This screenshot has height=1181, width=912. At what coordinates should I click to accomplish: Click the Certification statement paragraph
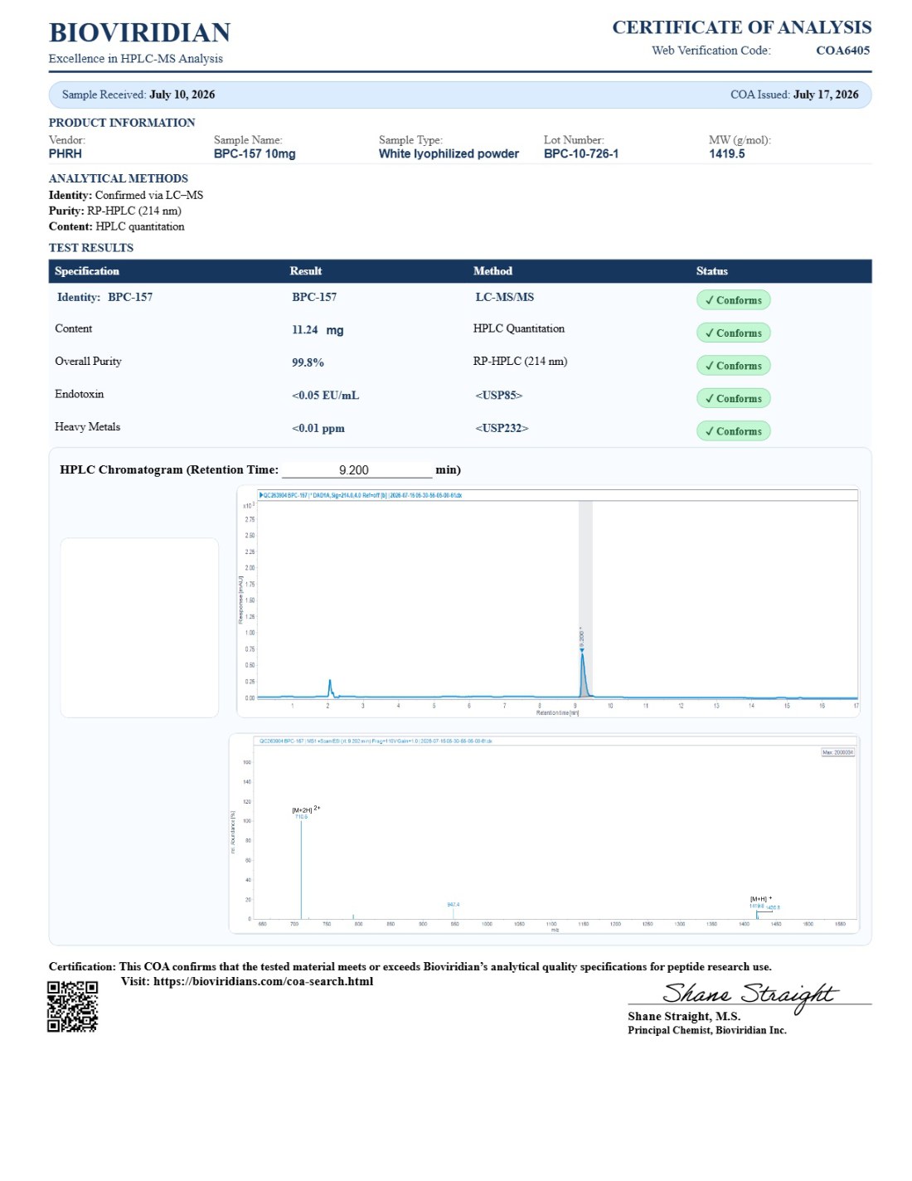[x=410, y=967]
